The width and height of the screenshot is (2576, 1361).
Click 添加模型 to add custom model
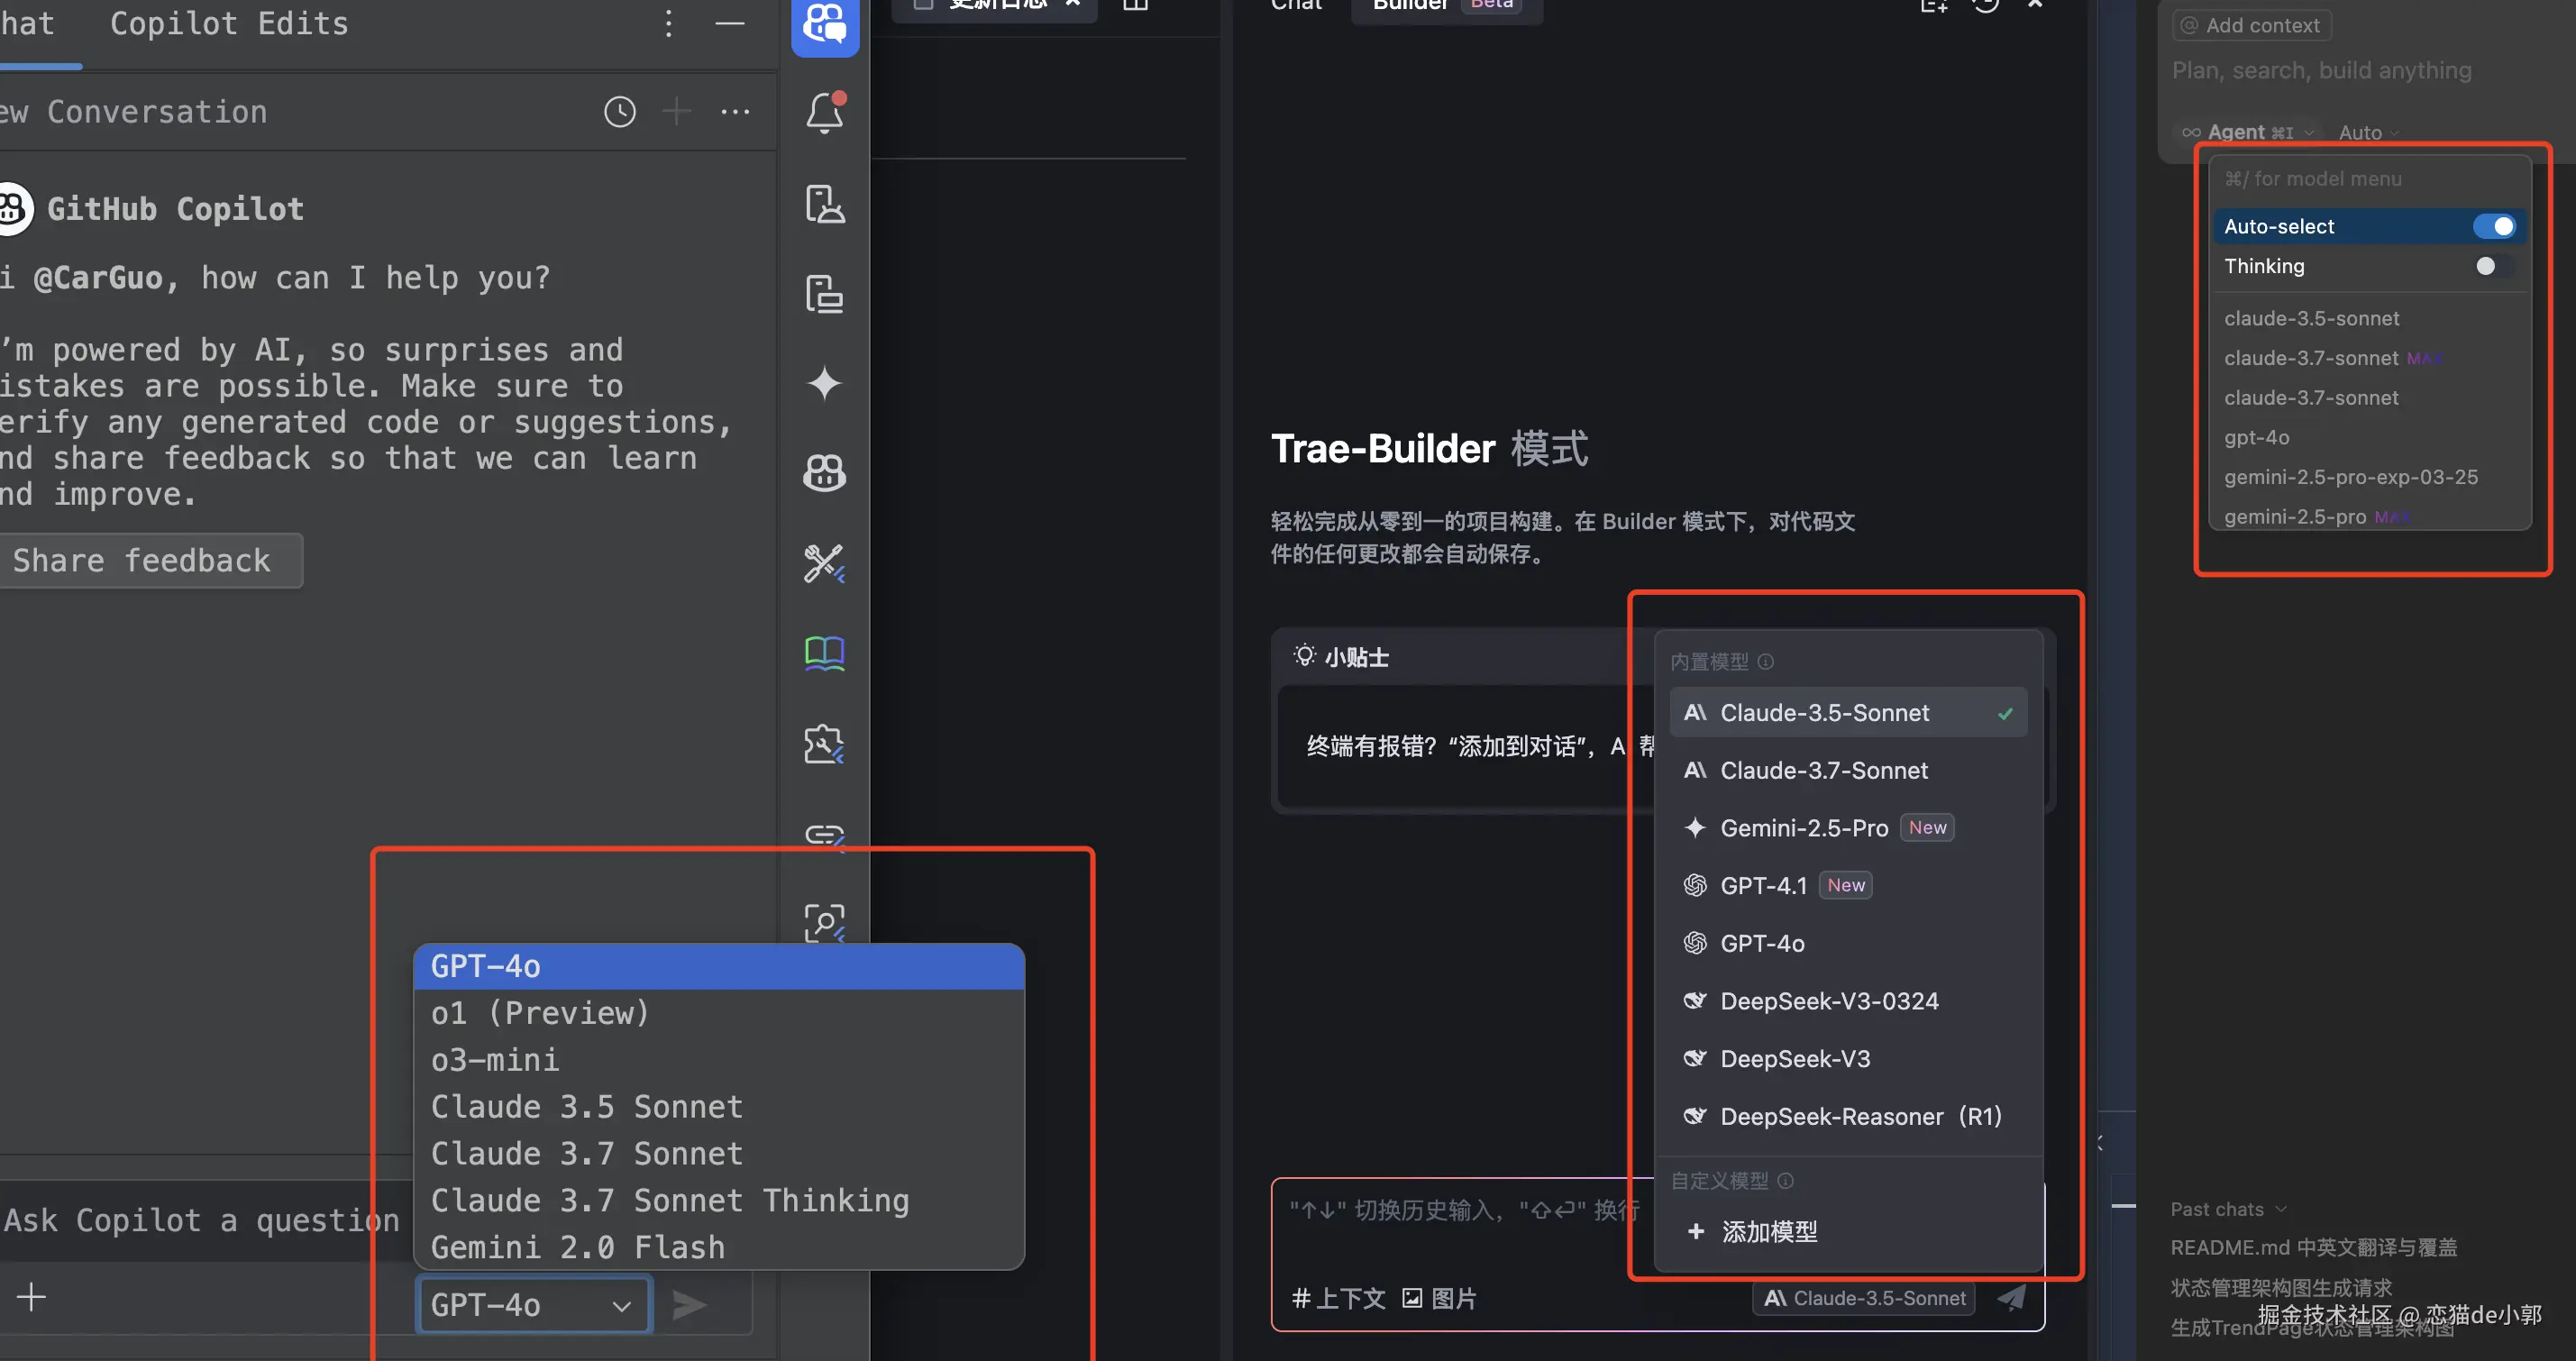coord(1768,1232)
